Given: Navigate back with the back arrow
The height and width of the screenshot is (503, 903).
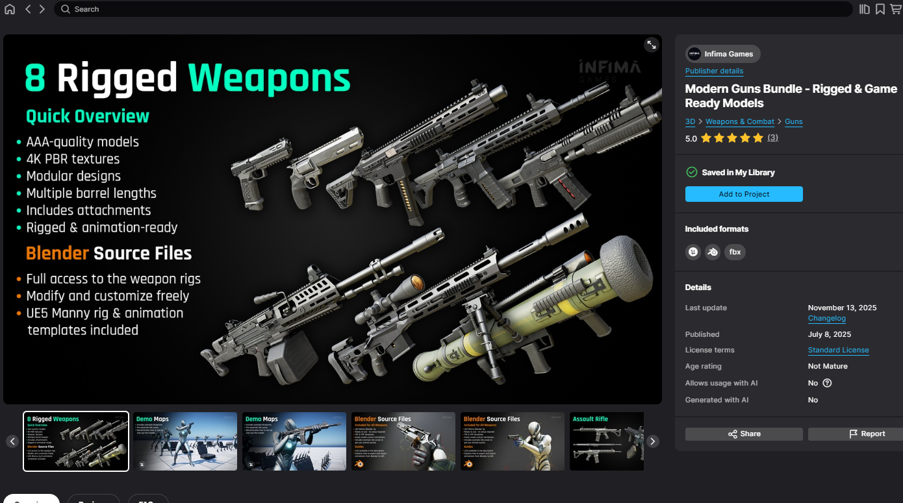Looking at the screenshot, I should tap(28, 9).
